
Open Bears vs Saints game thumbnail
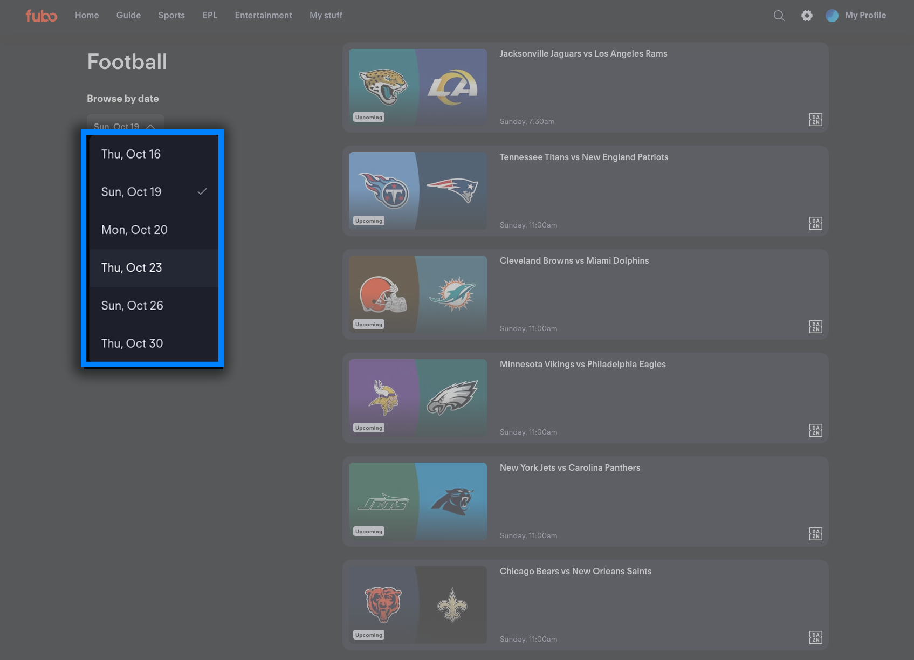point(418,605)
